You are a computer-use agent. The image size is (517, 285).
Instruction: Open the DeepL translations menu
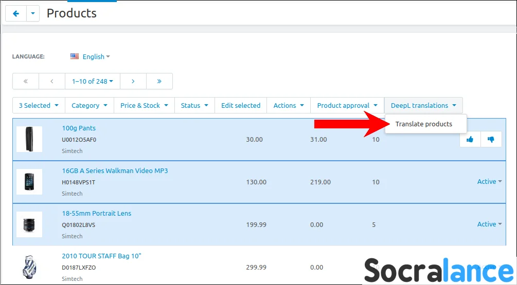pyautogui.click(x=423, y=105)
